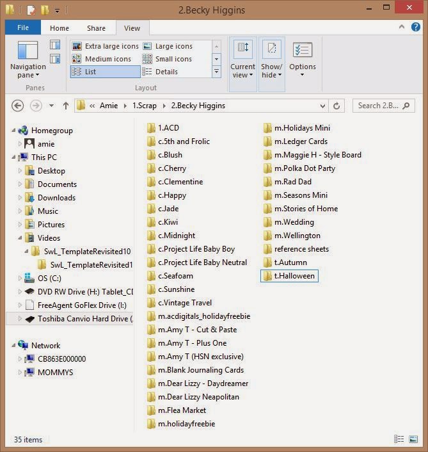Open the Share ribbon tab

click(x=96, y=28)
